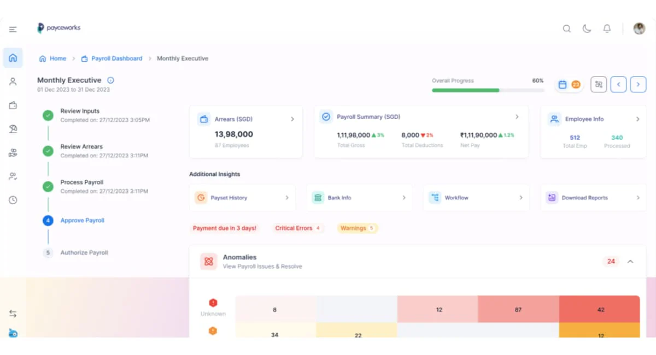Open the clock icon in sidebar
This screenshot has height=355, width=656.
click(x=13, y=200)
